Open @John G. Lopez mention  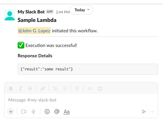34,31
